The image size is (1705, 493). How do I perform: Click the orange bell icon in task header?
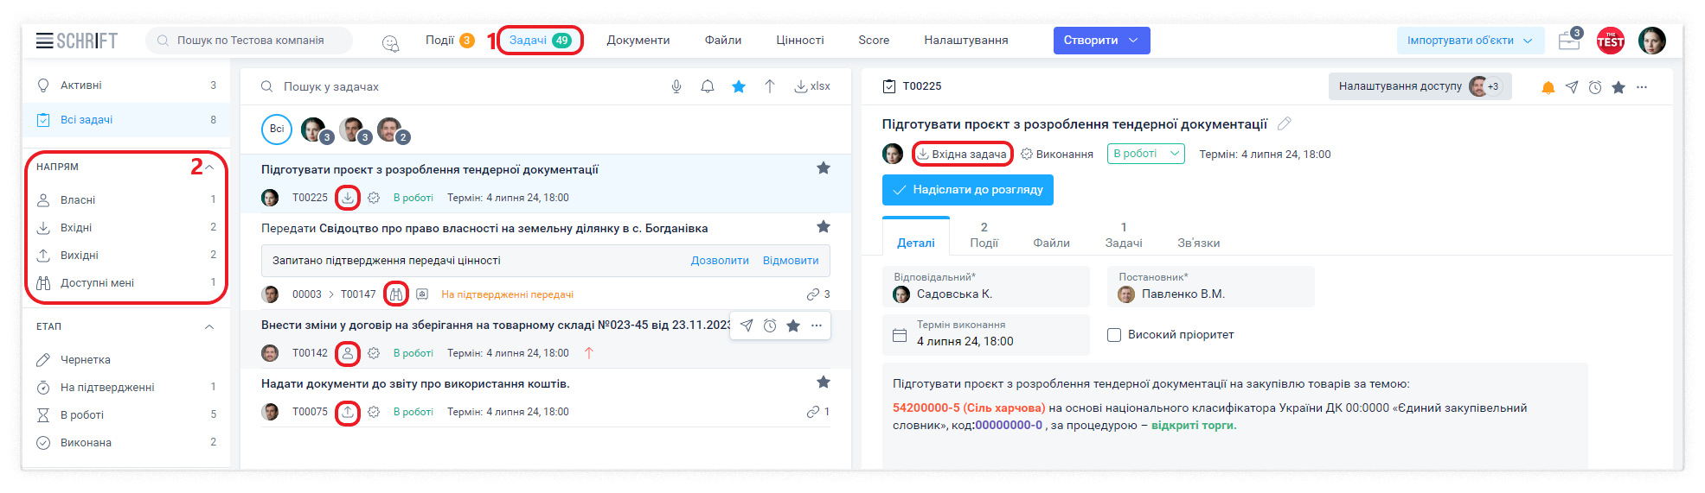tap(1548, 87)
